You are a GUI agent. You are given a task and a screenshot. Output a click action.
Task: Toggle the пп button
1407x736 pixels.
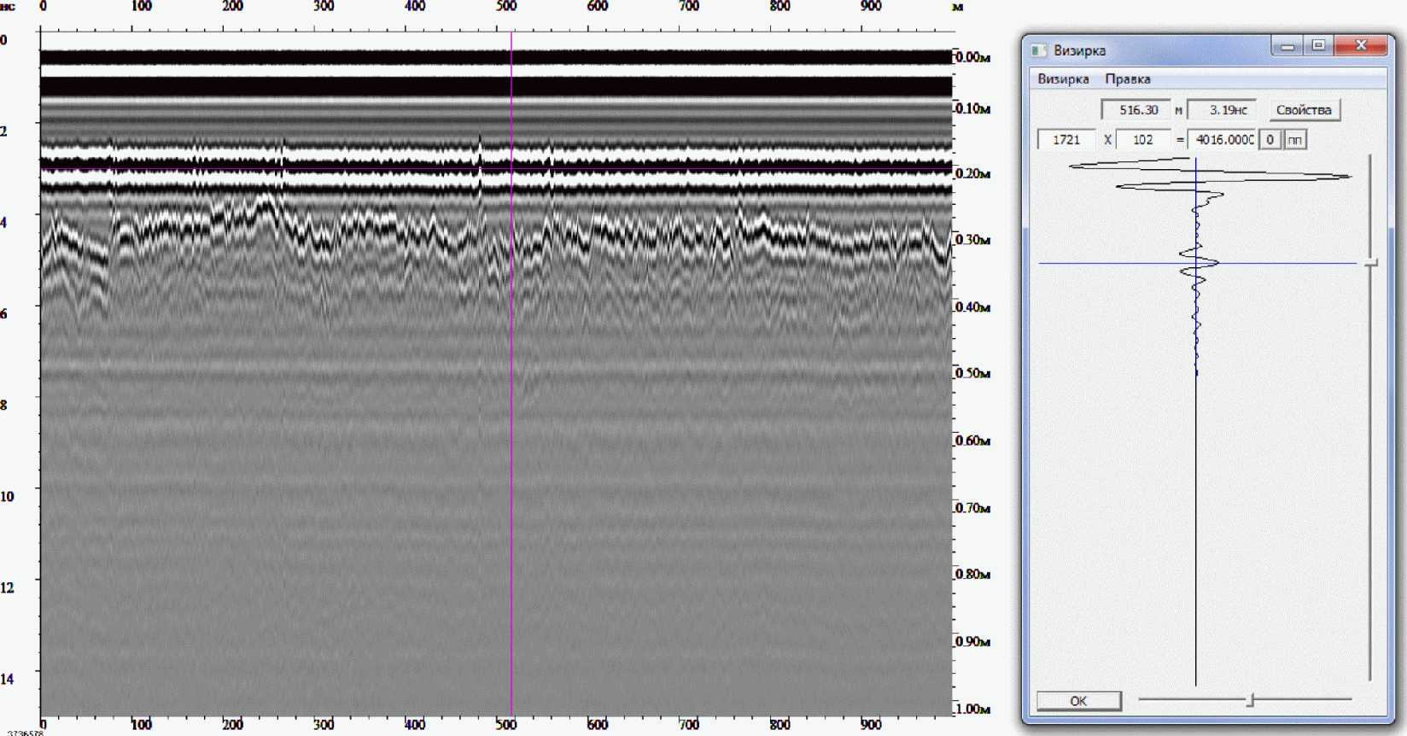1295,140
